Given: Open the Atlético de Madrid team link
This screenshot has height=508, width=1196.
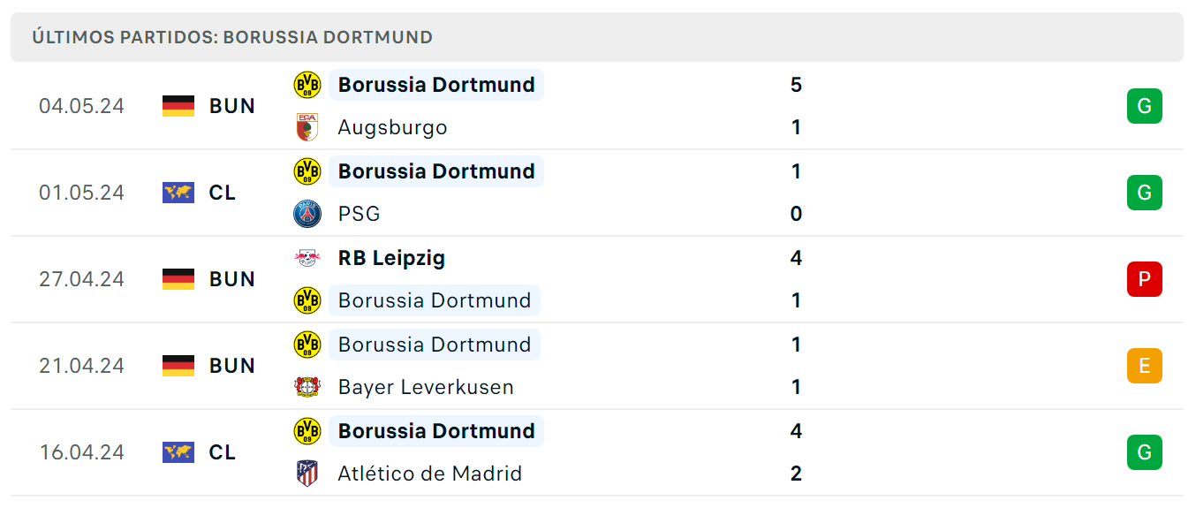Looking at the screenshot, I should (430, 474).
